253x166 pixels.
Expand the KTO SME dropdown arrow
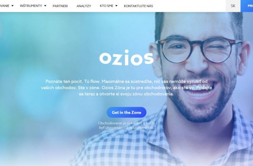tap(116, 6)
